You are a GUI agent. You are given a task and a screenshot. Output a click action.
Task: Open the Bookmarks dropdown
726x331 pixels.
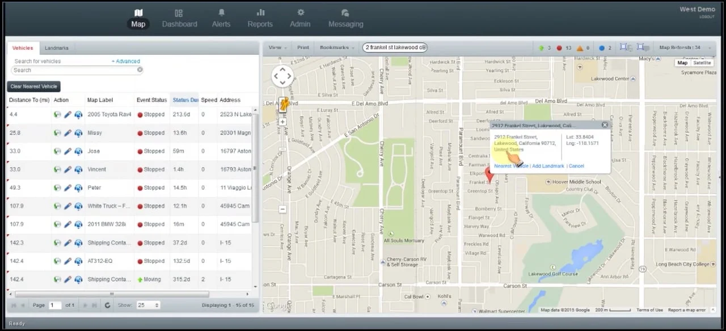pos(337,48)
